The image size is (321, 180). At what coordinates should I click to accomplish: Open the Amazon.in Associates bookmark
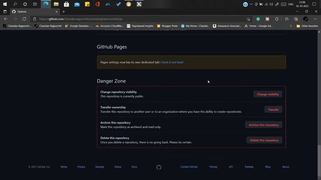click(x=227, y=26)
